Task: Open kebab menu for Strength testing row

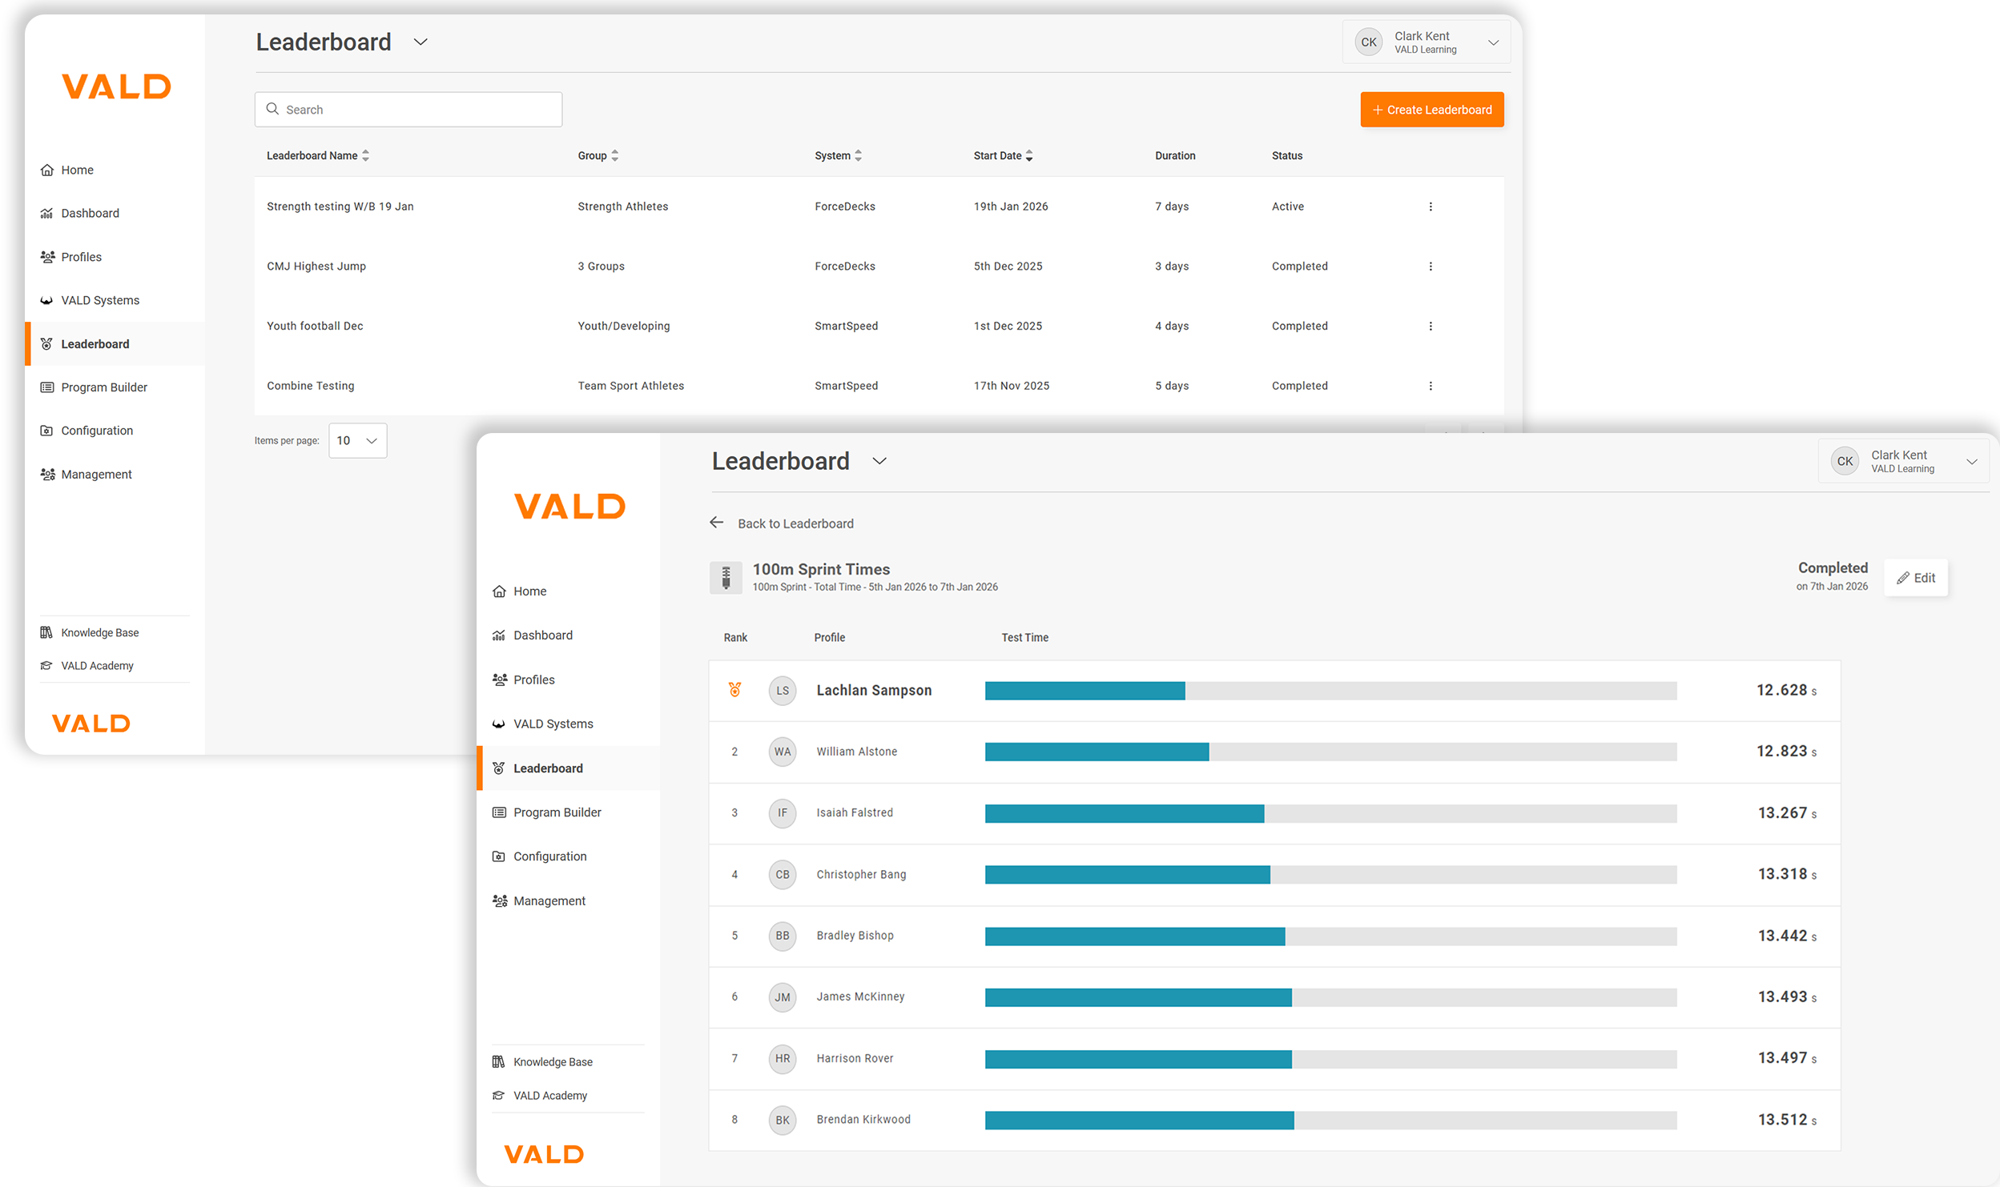Action: pos(1430,207)
